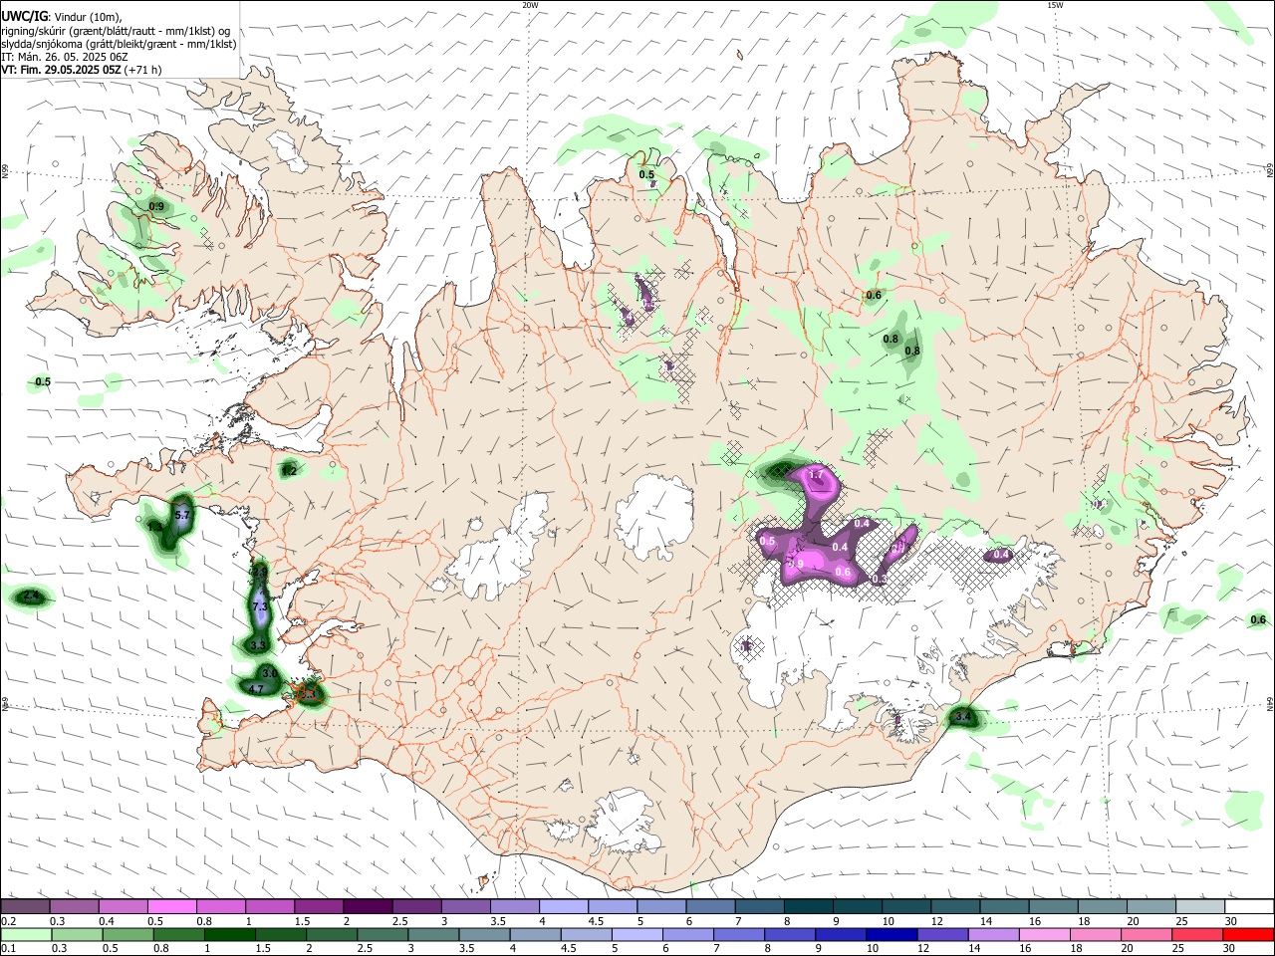1275x956 pixels.
Task: Click the white Hofsjökull glacier in central Iceland
Action: click(x=653, y=515)
